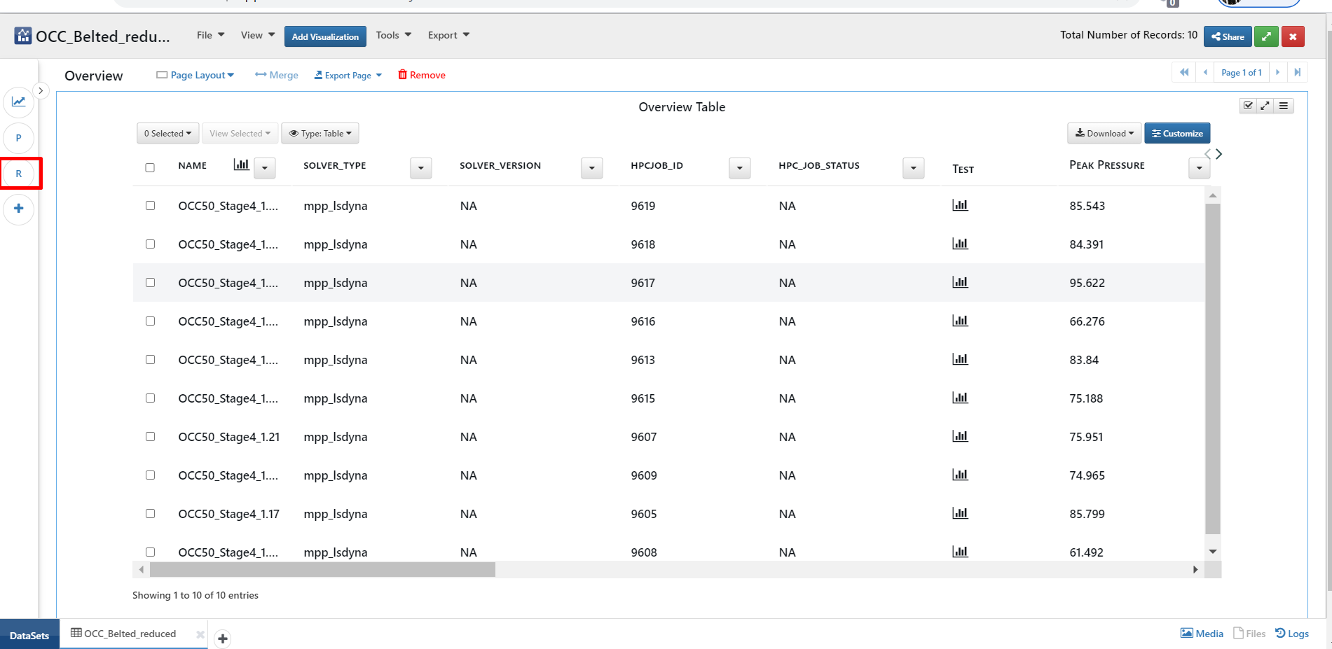Open Test chart for HPC job 9617
The height and width of the screenshot is (649, 1332).
(x=960, y=282)
